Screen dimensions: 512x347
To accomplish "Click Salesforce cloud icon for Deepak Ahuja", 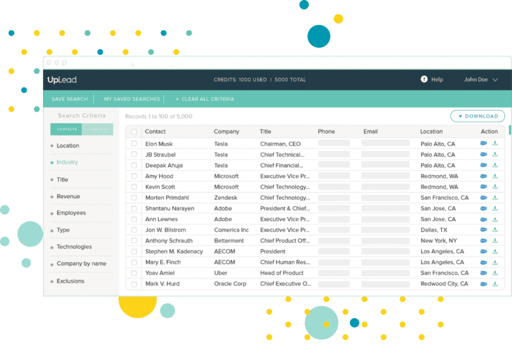I will [x=483, y=165].
